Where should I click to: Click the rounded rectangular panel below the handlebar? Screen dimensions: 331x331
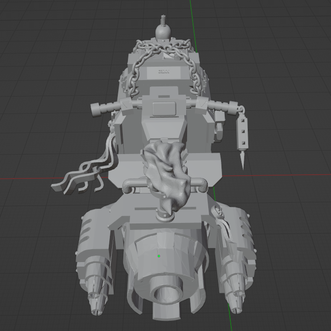[164, 108]
